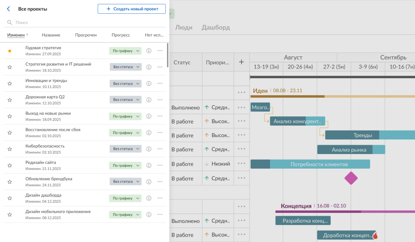Open info for Дорожная карта Q2

[x=149, y=100]
